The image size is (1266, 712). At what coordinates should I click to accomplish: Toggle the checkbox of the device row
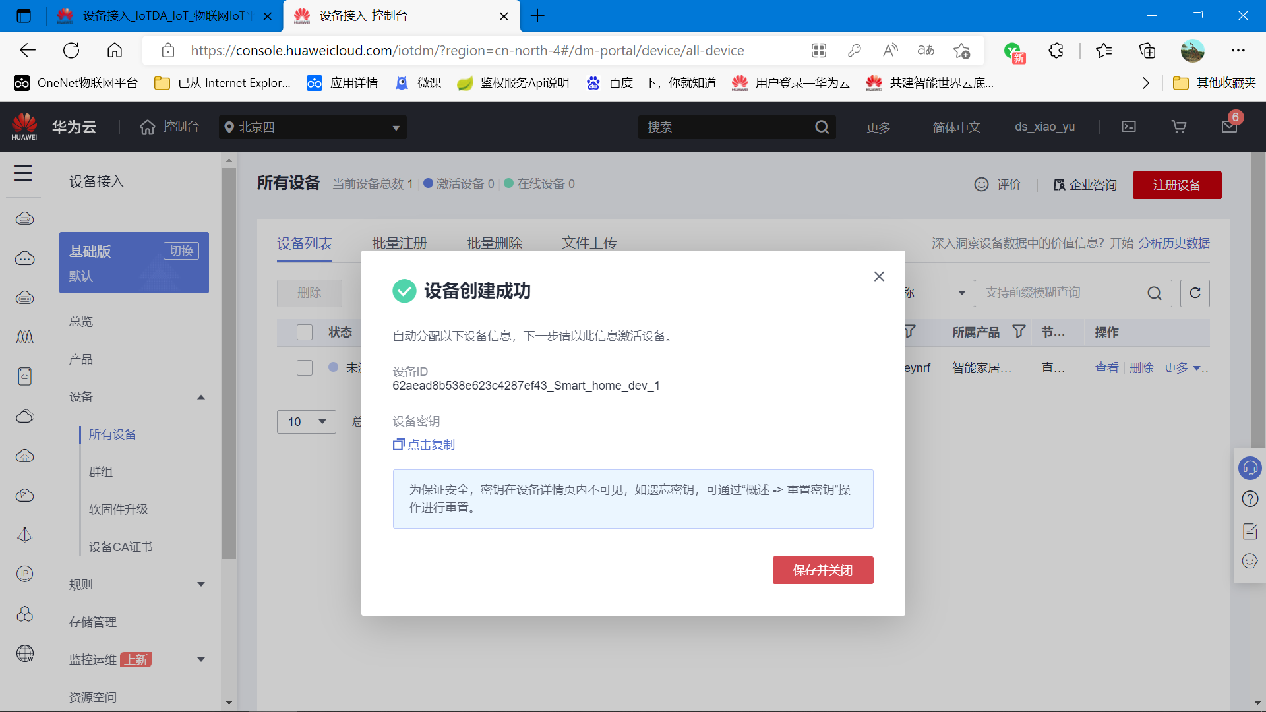click(x=305, y=368)
